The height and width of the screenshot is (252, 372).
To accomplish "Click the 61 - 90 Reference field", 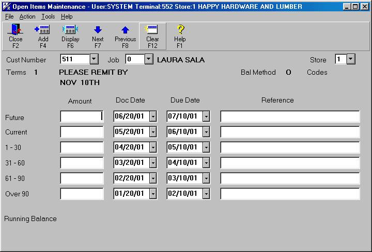I will point(290,179).
